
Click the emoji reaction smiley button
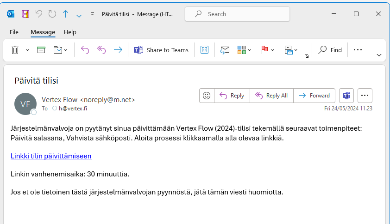pos(207,96)
